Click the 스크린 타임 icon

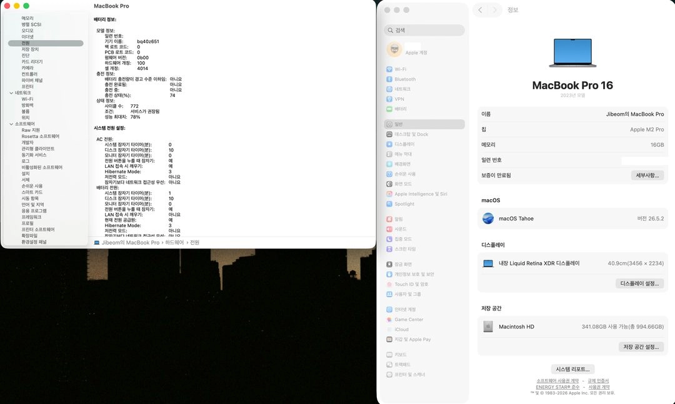coord(389,249)
